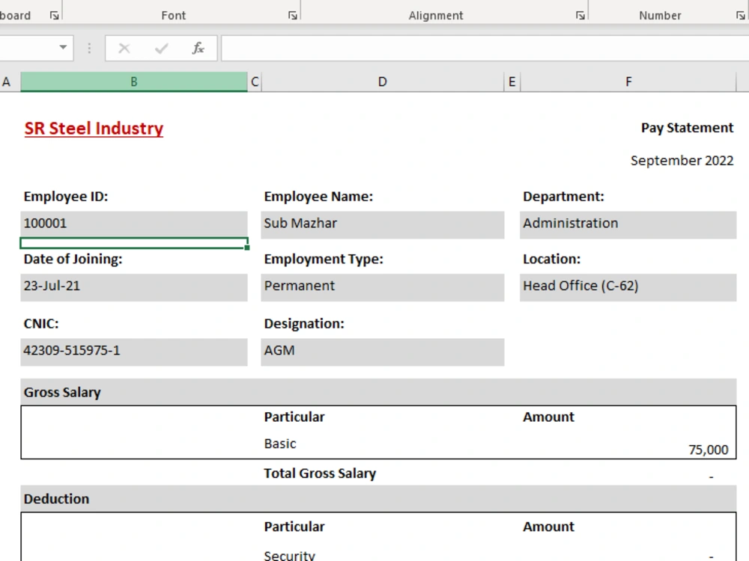
Task: Select column F header
Action: coord(628,82)
